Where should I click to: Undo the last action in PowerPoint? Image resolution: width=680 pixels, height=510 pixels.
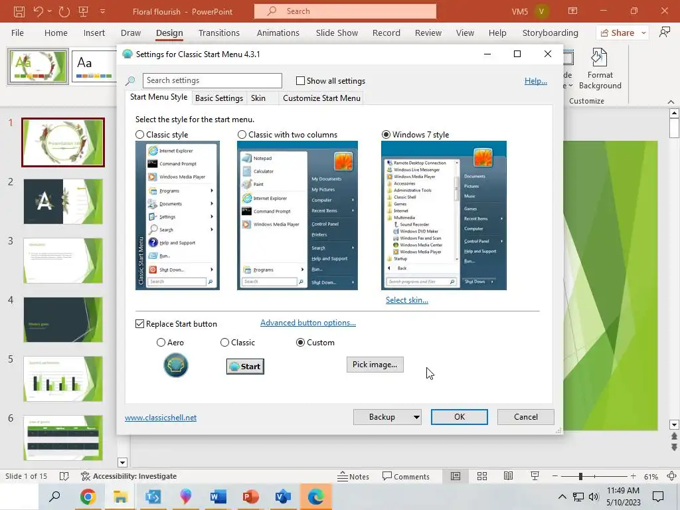coord(38,11)
